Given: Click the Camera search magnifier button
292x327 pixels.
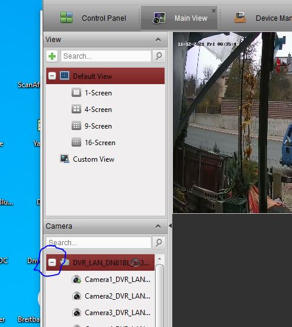Looking at the screenshot, I should (159, 242).
